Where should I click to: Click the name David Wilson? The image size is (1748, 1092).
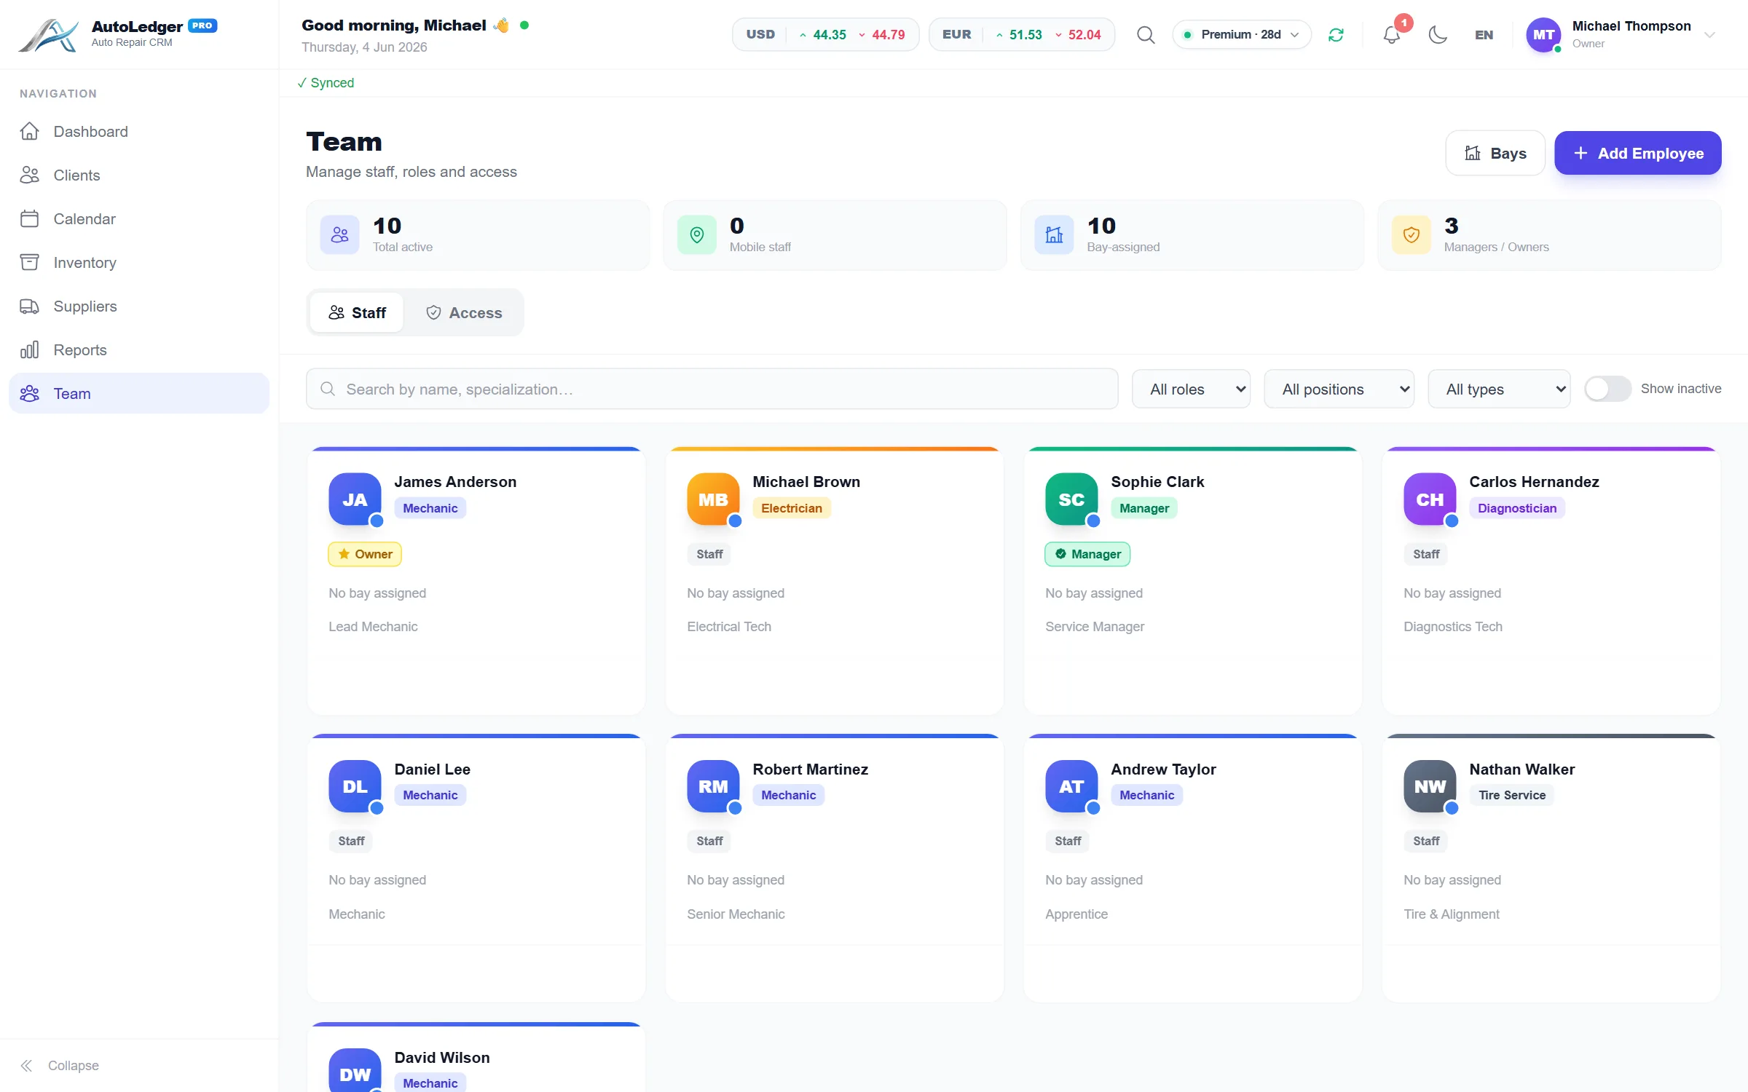(x=442, y=1057)
